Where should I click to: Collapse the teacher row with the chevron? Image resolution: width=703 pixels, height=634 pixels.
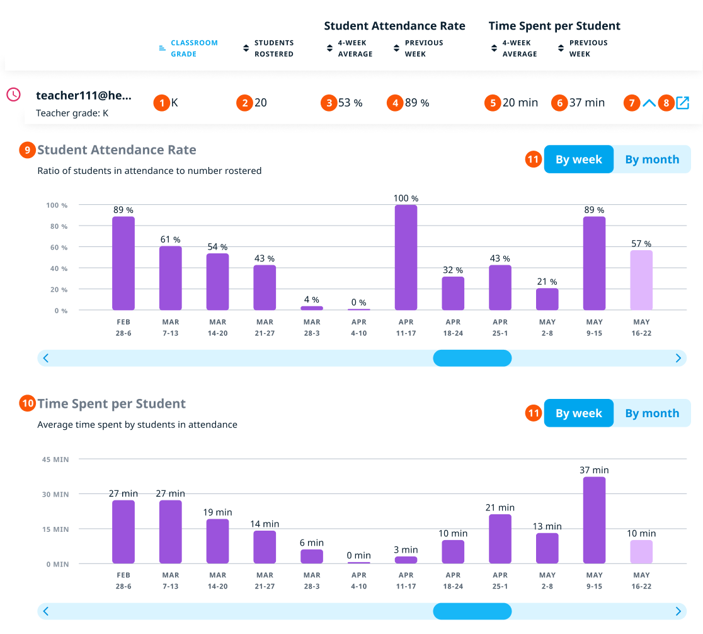pos(649,103)
